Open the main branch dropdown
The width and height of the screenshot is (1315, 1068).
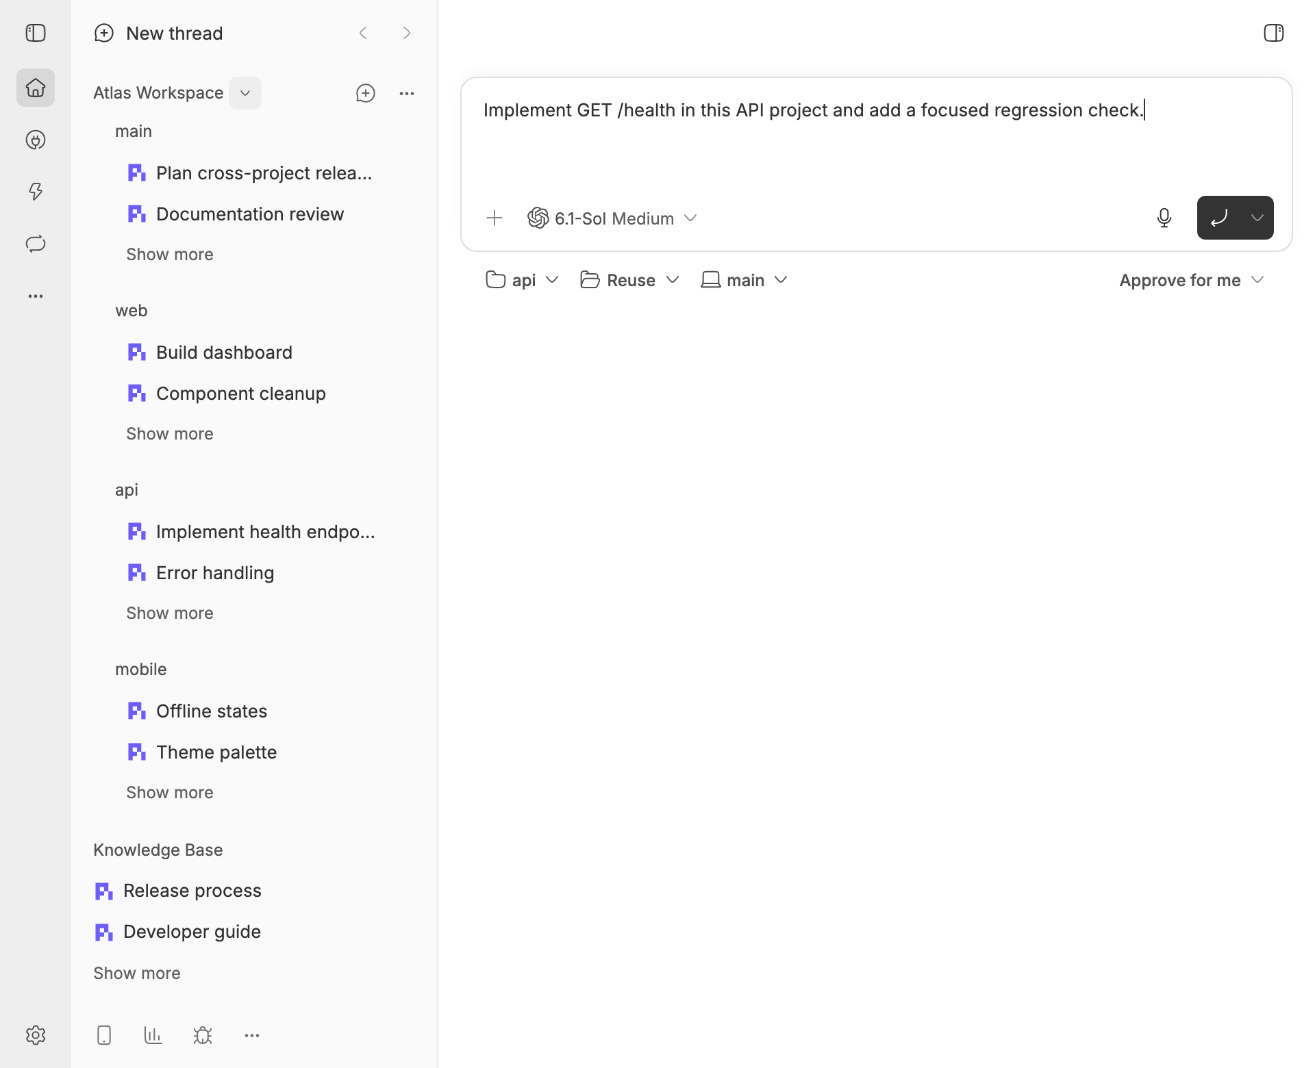coord(744,280)
